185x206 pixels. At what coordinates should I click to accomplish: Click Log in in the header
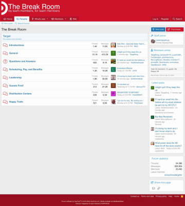tap(155, 19)
